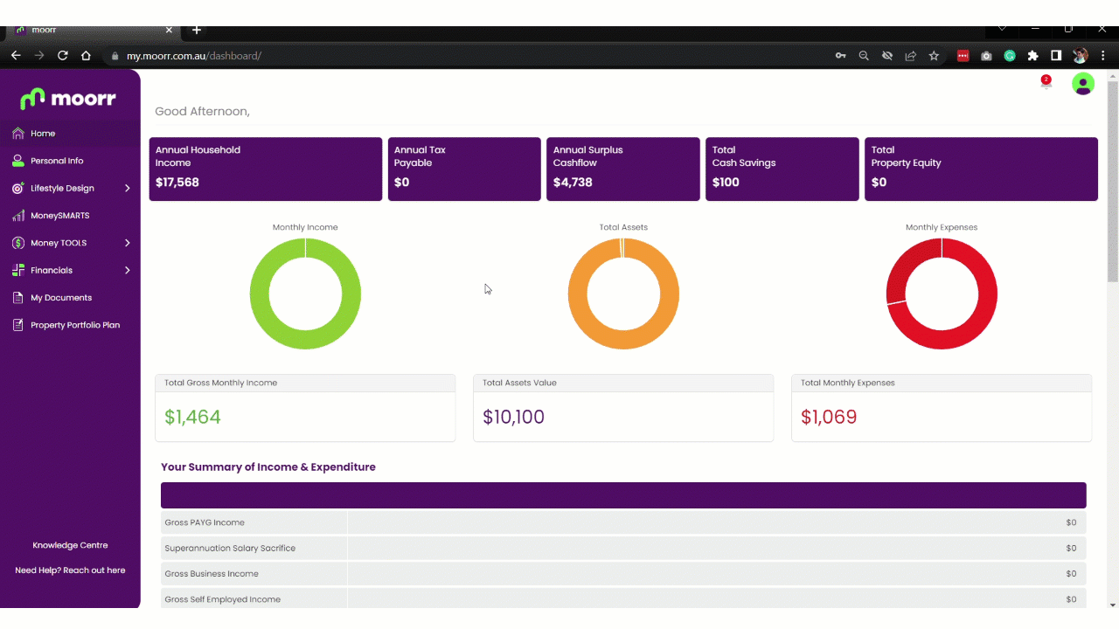Image resolution: width=1119 pixels, height=629 pixels.
Task: Click Gross PAYG Income row
Action: point(623,522)
